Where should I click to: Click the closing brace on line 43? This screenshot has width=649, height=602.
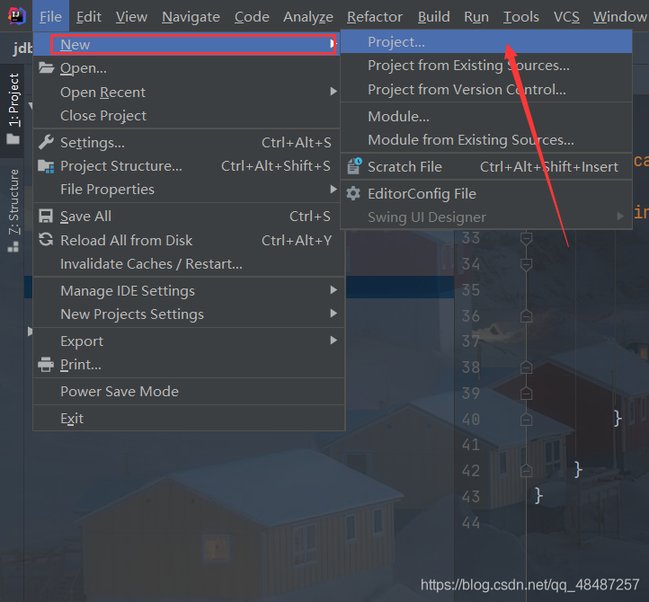(x=538, y=496)
